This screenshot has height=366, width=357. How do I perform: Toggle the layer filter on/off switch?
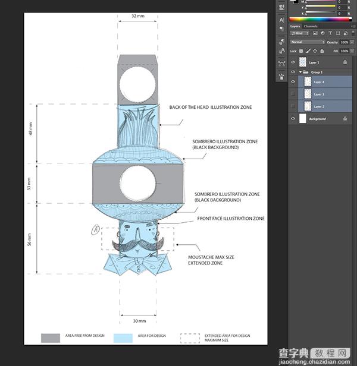tap(353, 33)
